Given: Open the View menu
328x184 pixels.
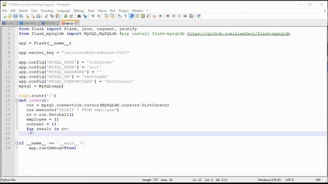Looking at the screenshot, I should pos(34,11).
